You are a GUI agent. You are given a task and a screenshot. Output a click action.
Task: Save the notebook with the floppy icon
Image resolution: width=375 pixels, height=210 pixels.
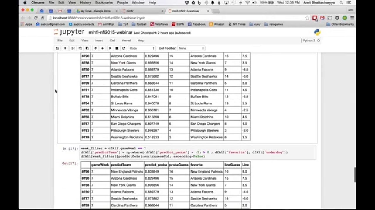click(57, 48)
